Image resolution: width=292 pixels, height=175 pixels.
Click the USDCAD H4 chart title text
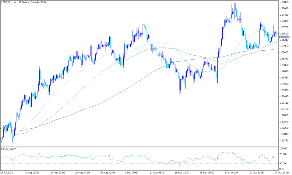24,2
